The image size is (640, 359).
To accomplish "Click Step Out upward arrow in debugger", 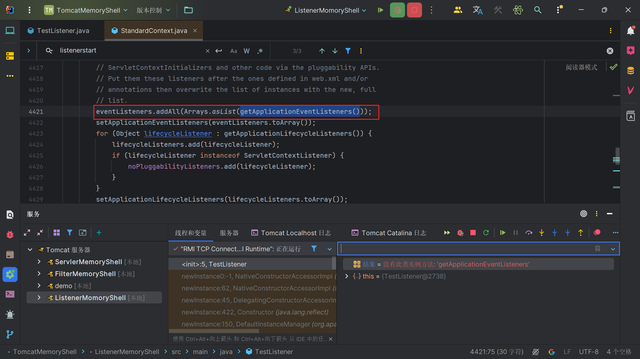I will 581,233.
